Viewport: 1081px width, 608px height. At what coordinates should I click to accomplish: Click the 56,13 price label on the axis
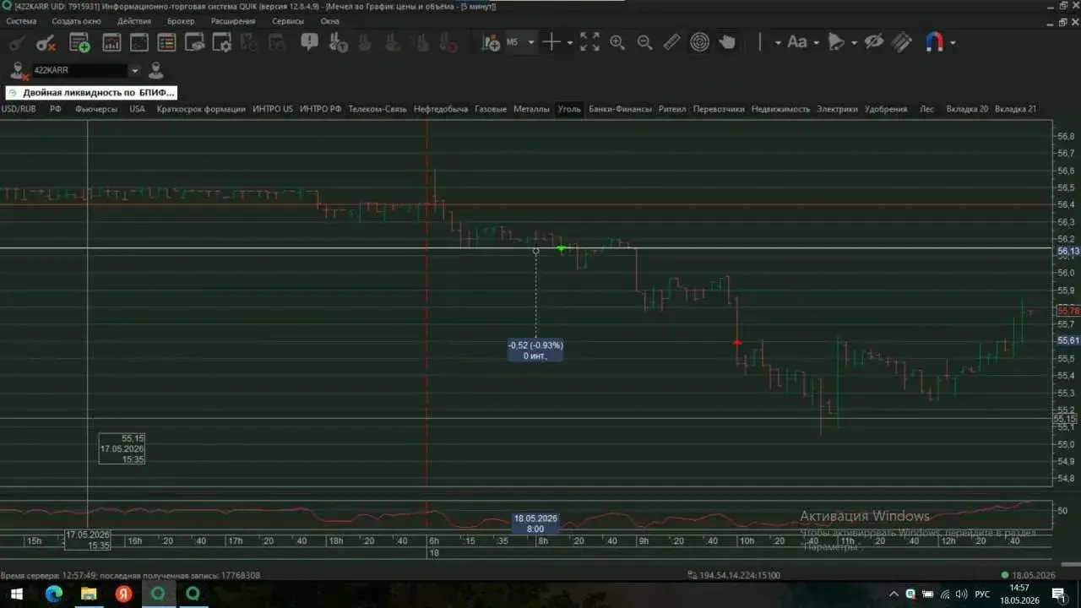click(x=1067, y=251)
